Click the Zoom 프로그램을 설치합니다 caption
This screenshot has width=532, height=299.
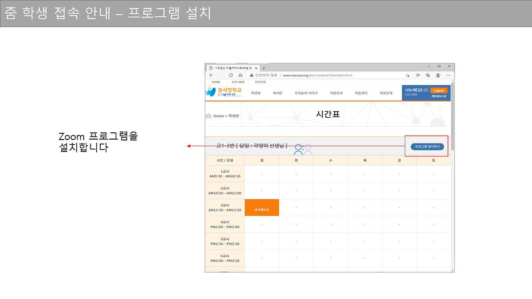[98, 142]
